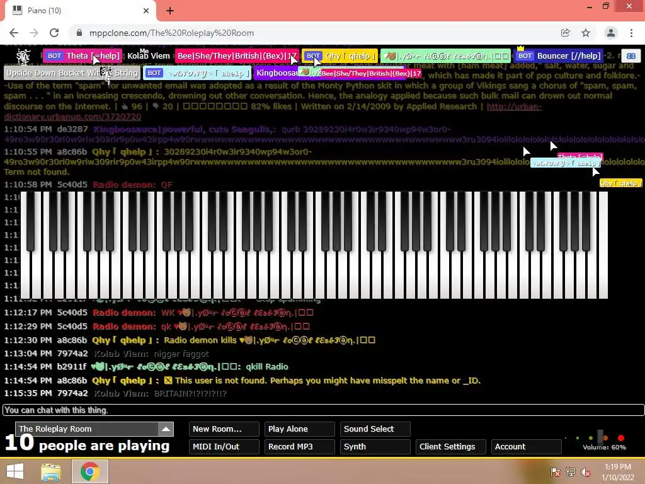Click the New Room... button
The width and height of the screenshot is (645, 484).
(224, 429)
